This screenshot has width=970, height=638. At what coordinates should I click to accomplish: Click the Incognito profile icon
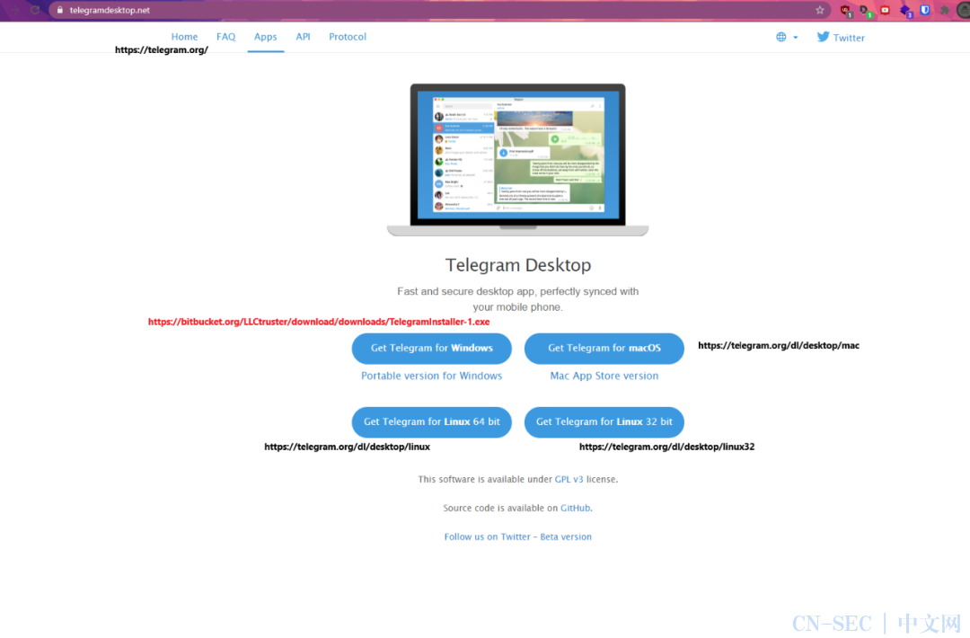pos(964,10)
